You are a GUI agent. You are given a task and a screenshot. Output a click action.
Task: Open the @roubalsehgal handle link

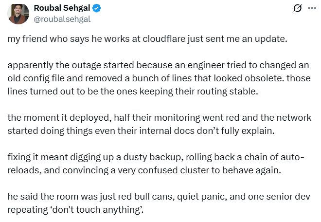click(62, 19)
